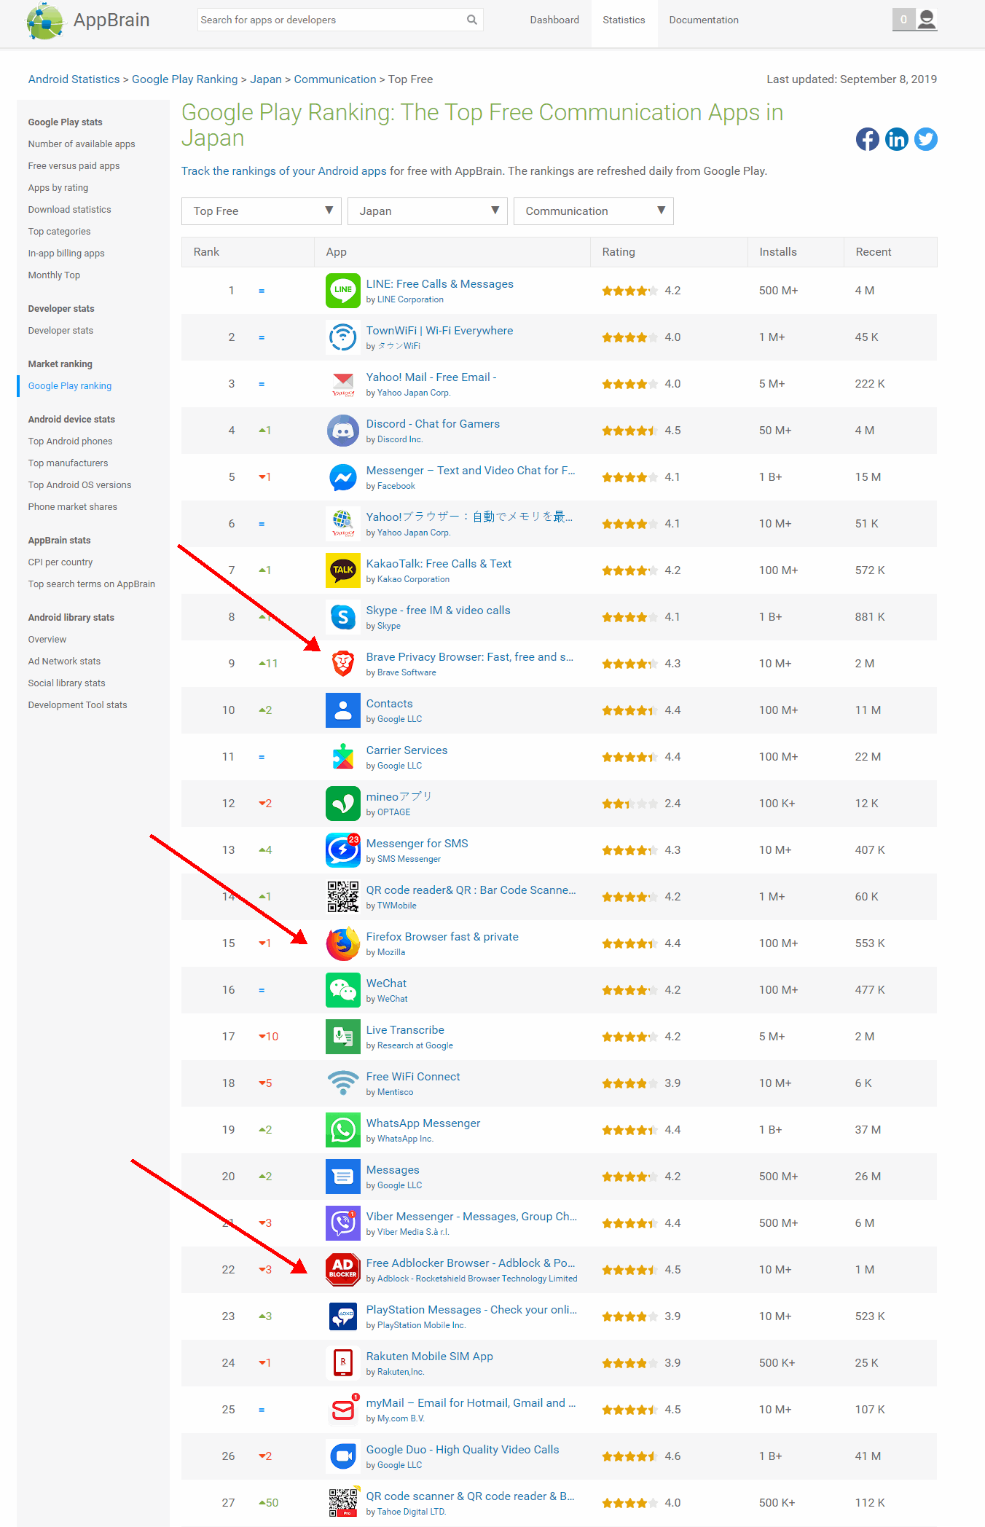Click the Google Contacts app icon

pos(342,710)
